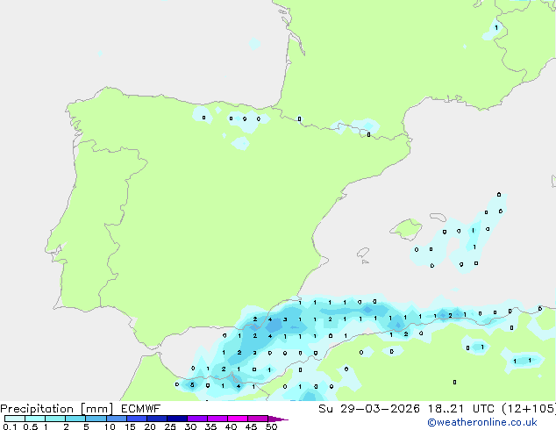
Task: Click the '30' legend scale label
Action: 190,426
